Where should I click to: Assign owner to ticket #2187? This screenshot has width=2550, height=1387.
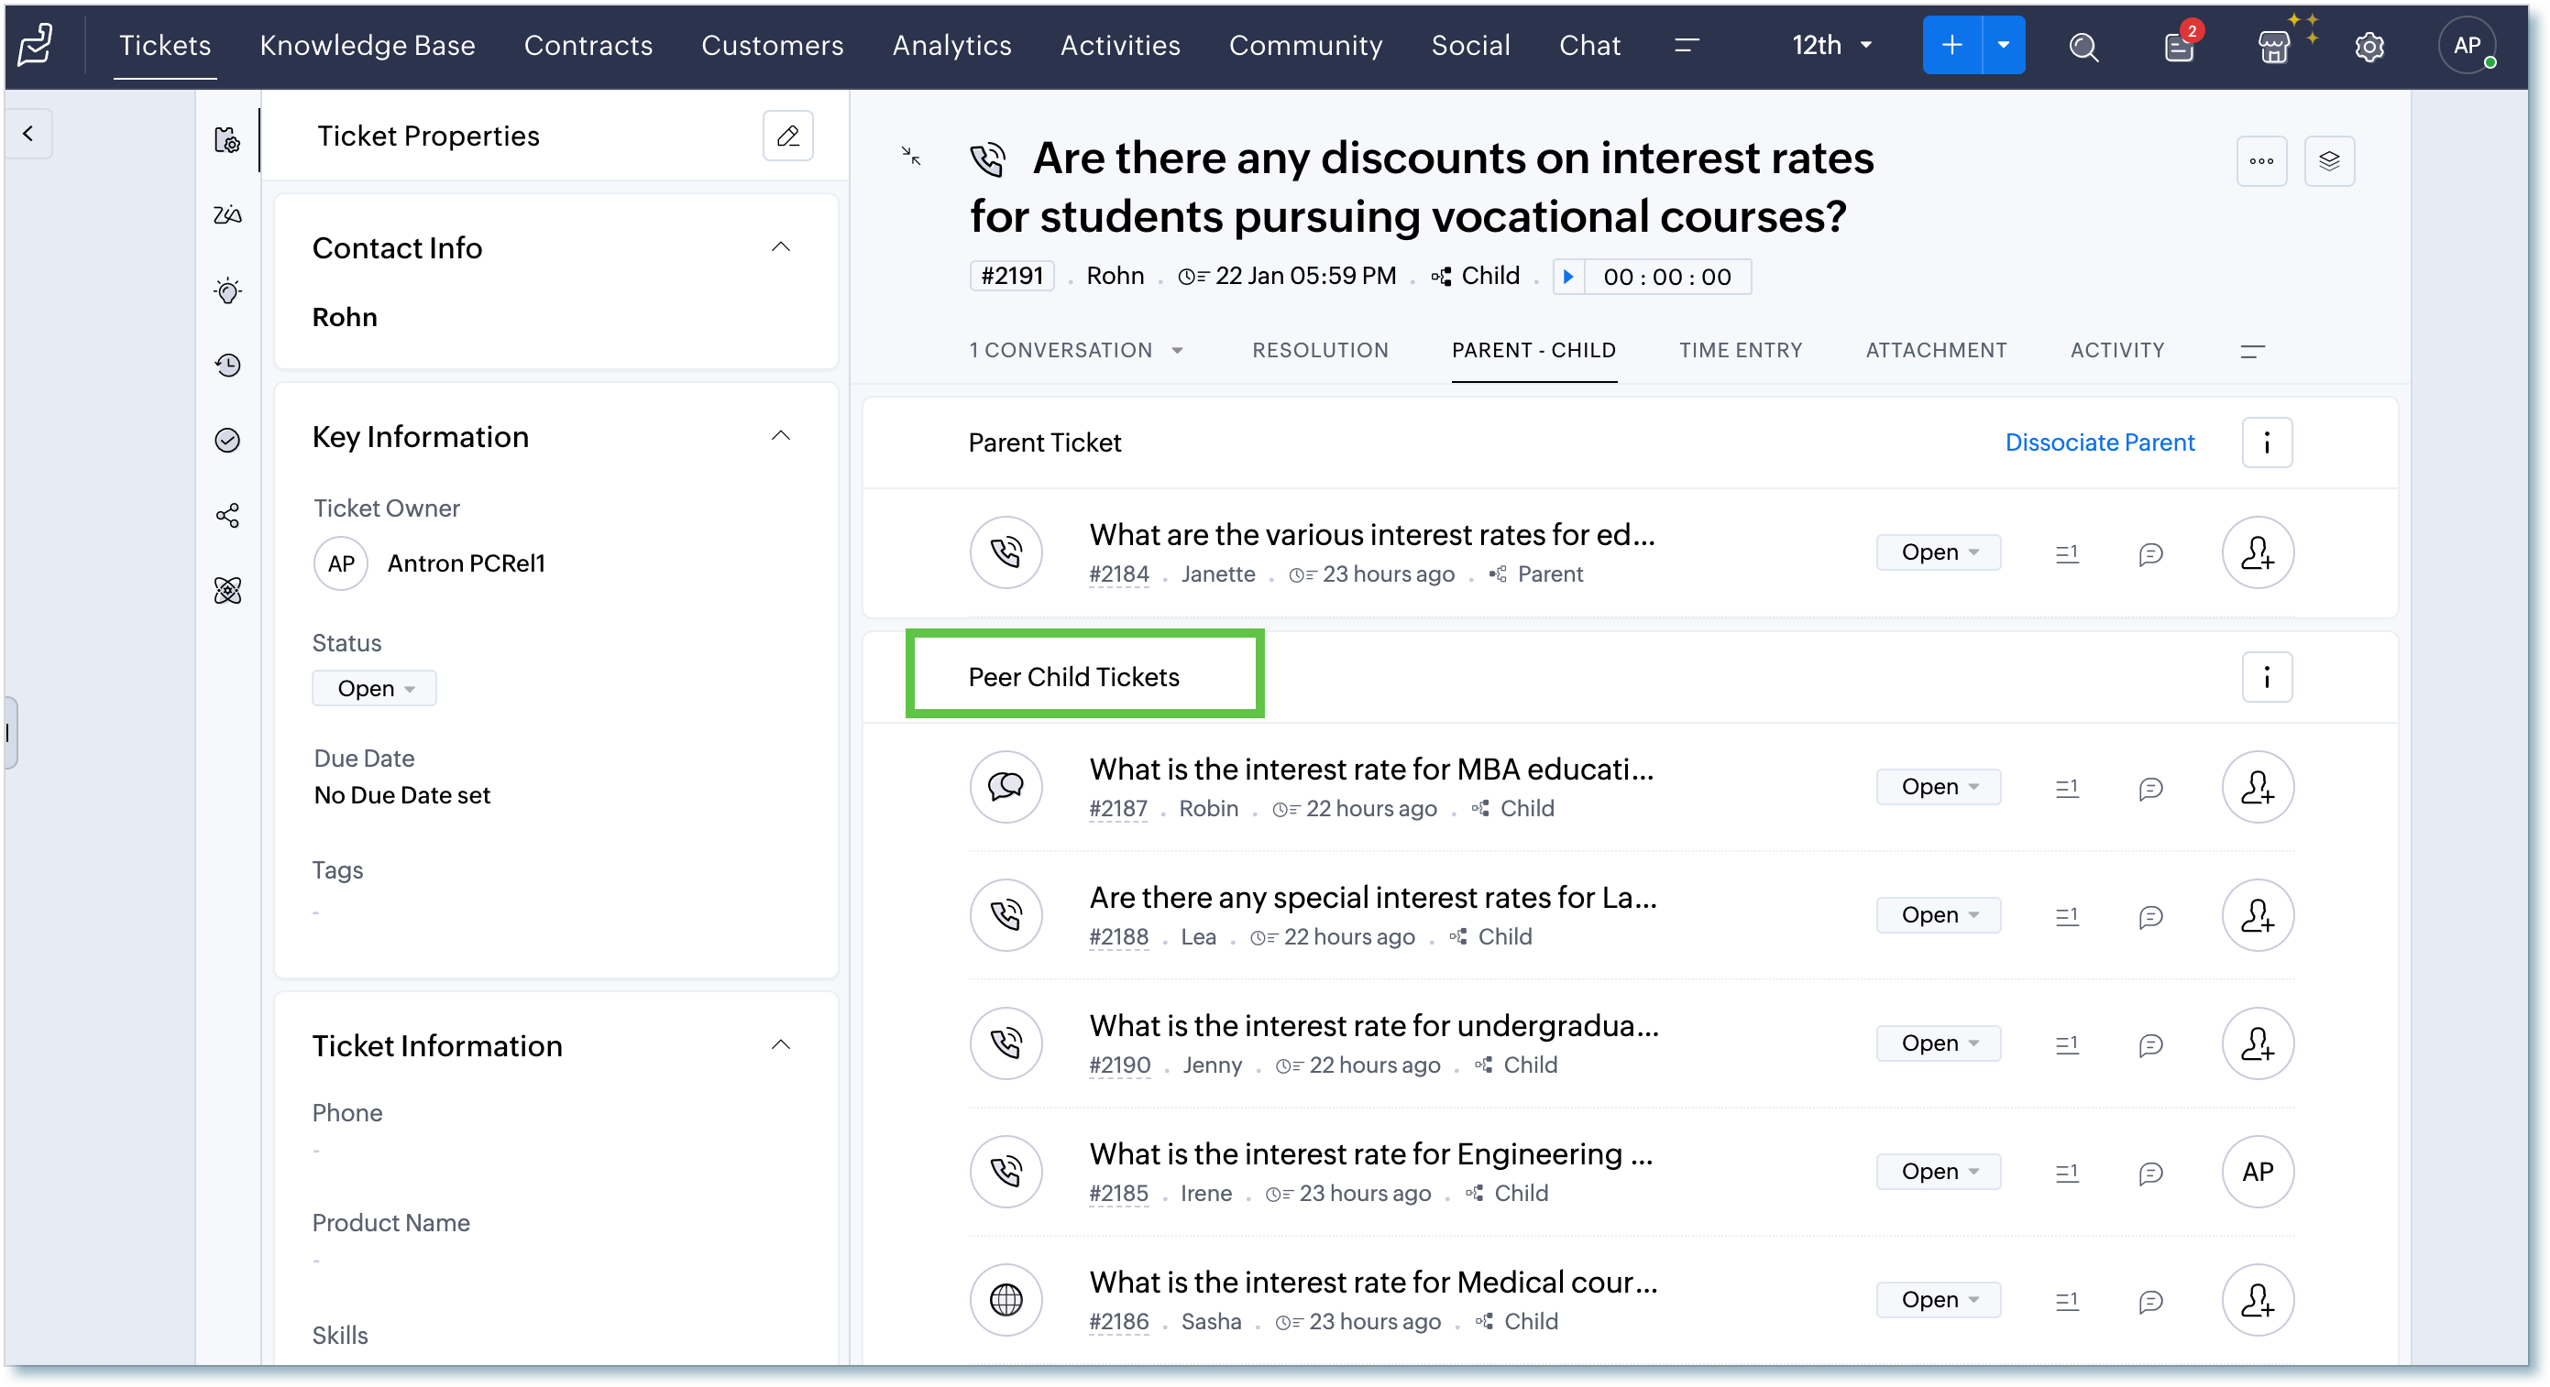[x=2257, y=788]
